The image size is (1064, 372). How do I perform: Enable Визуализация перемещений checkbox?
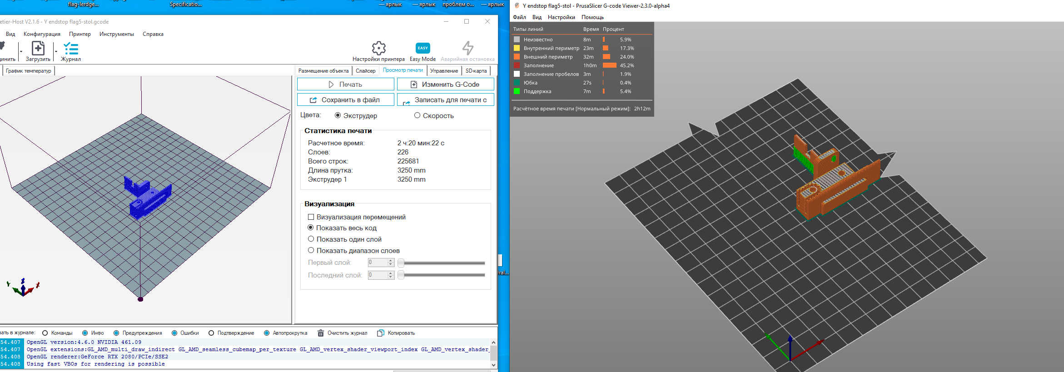(x=311, y=217)
